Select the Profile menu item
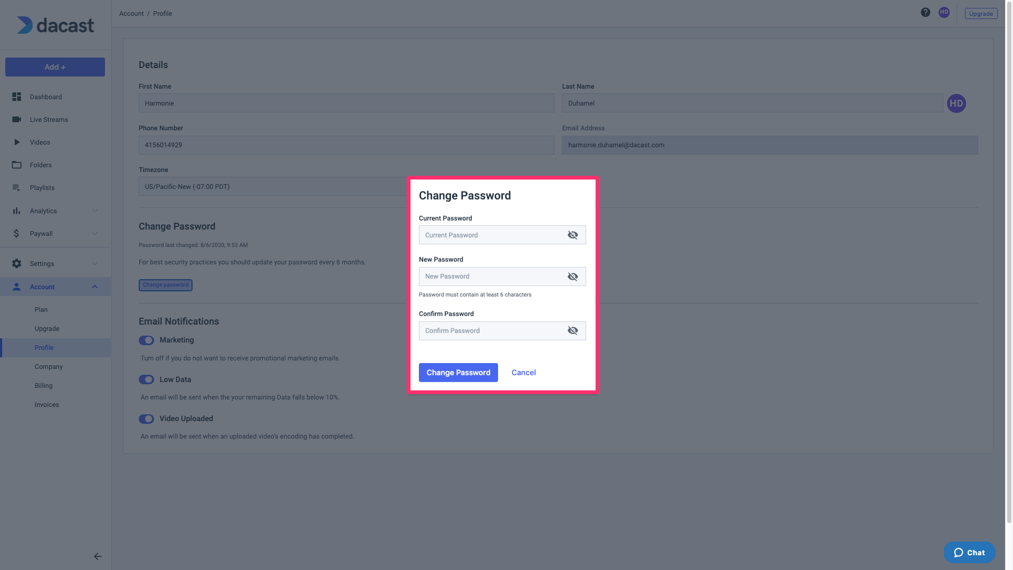 tap(44, 347)
